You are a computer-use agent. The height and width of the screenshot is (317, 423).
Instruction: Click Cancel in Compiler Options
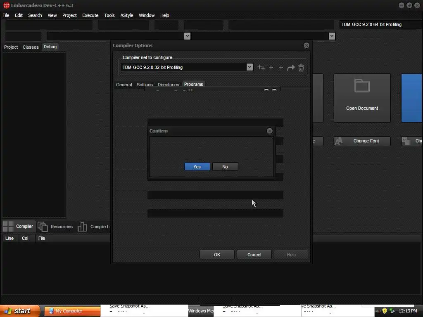254,255
